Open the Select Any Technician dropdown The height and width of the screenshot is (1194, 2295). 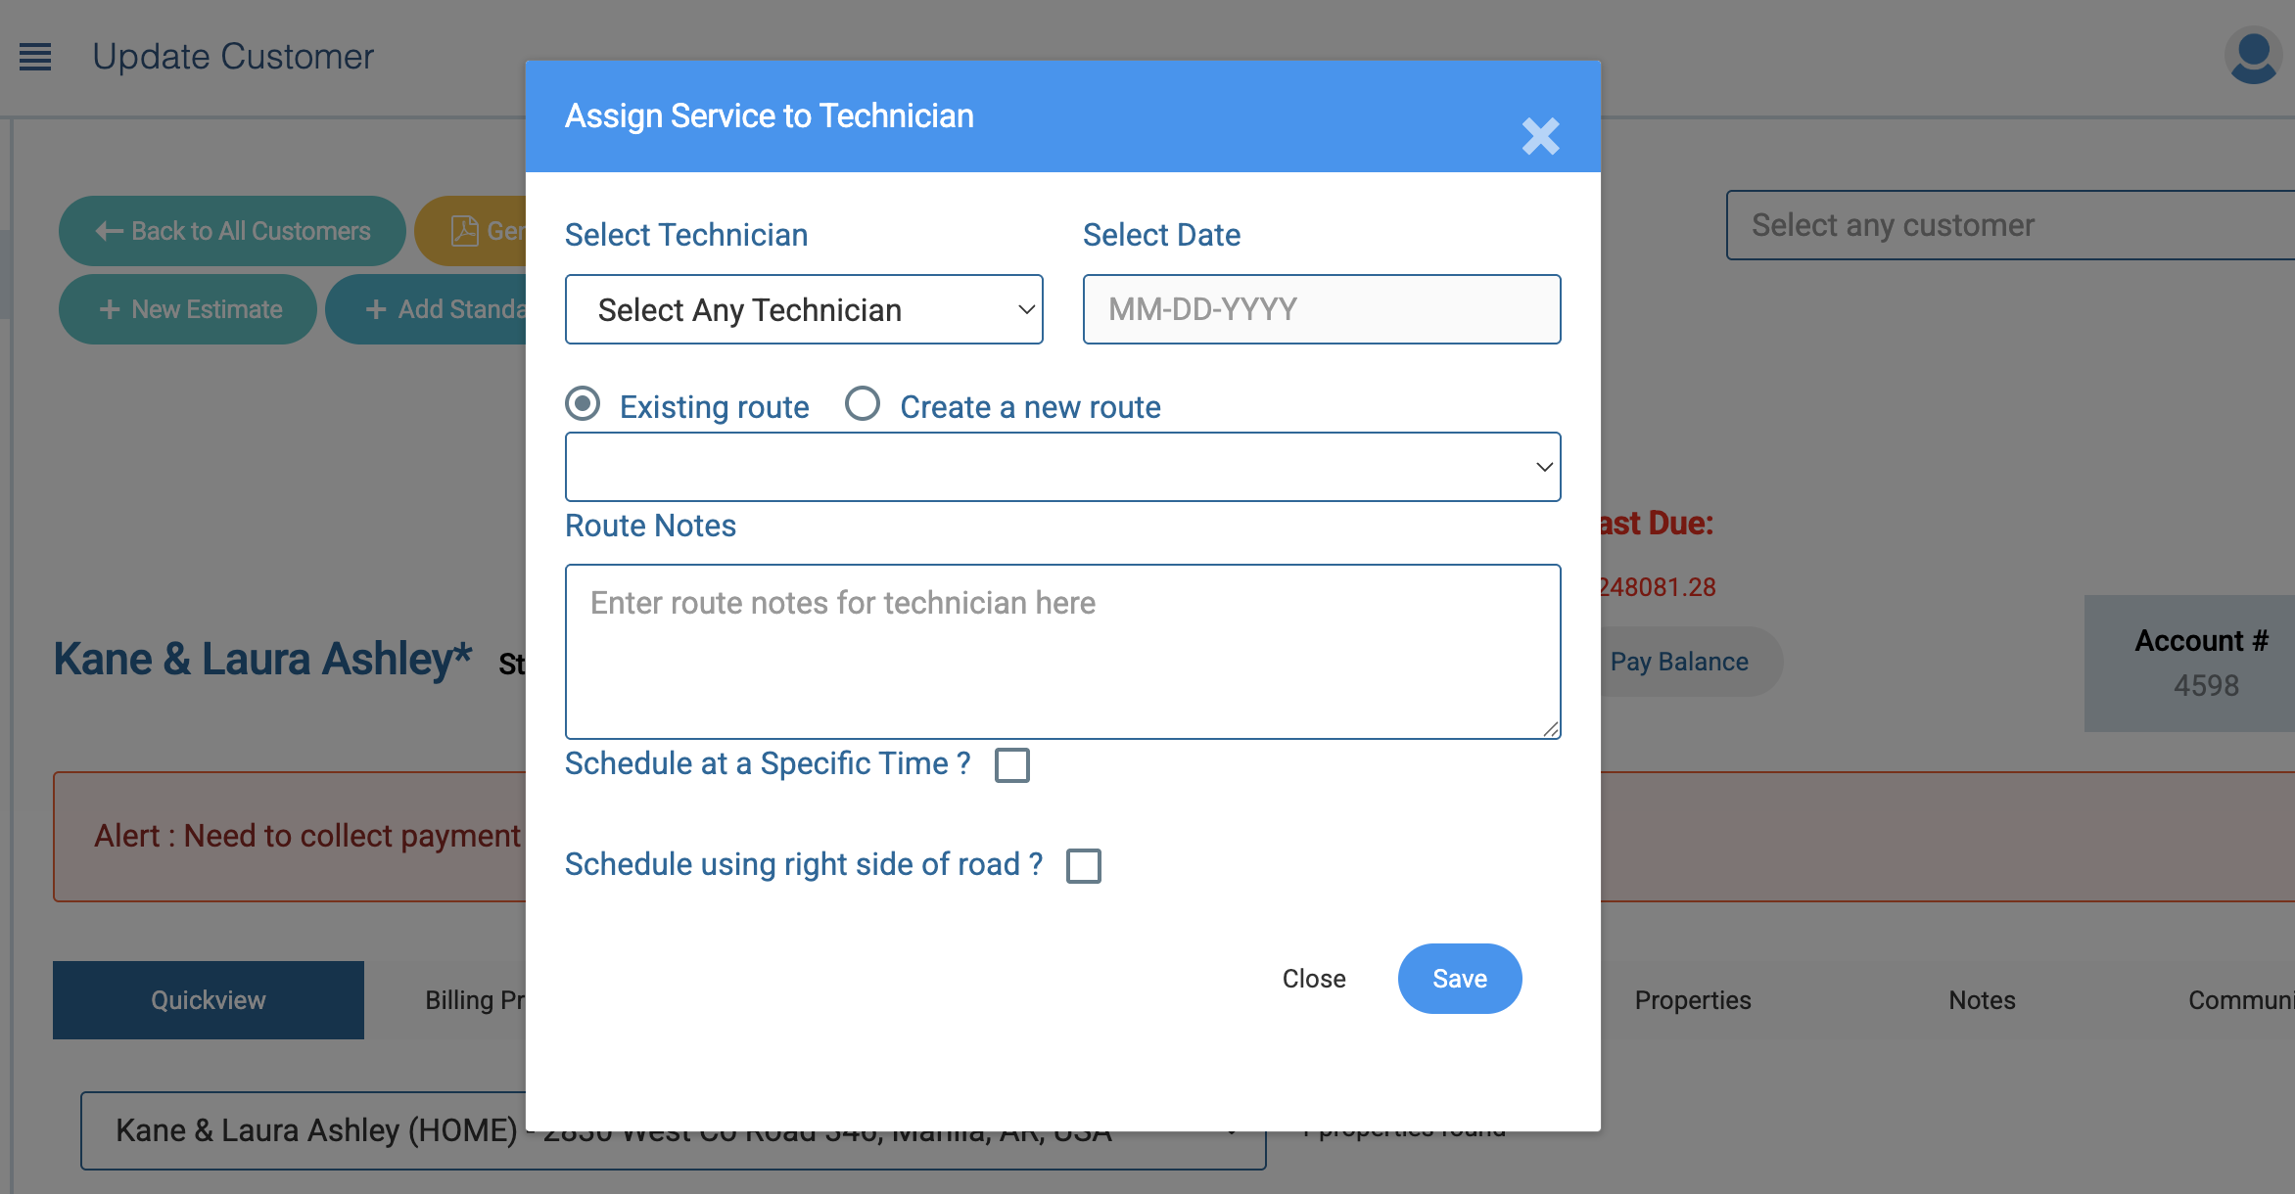tap(804, 309)
